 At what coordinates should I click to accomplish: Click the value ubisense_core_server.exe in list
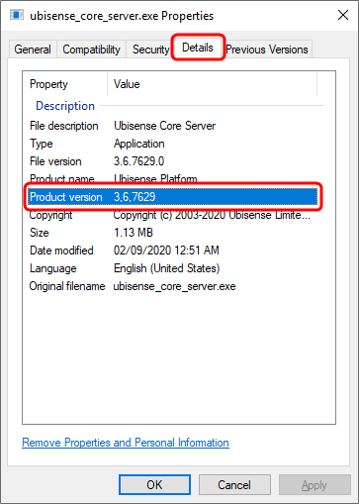click(x=174, y=286)
